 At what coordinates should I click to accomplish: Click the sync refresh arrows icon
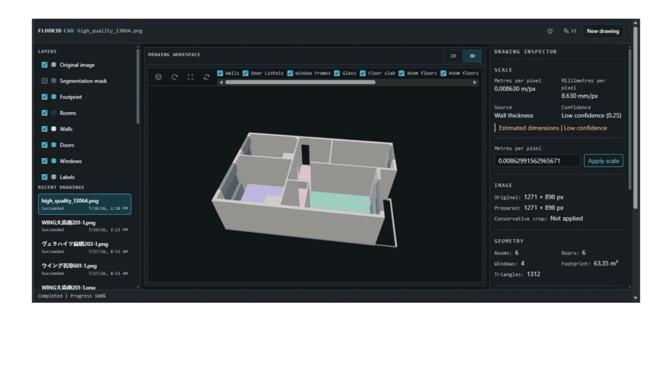[206, 77]
